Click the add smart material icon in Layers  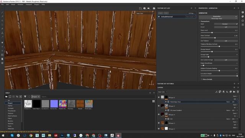(230, 92)
